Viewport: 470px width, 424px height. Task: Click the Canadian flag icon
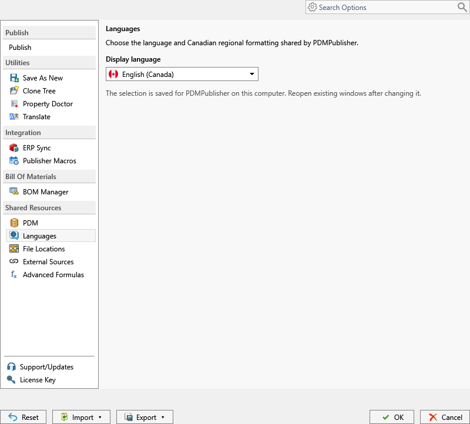click(113, 74)
